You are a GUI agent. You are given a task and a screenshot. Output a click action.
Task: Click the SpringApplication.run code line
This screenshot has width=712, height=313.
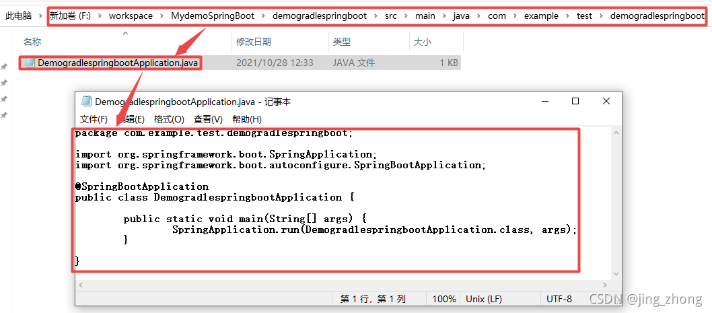pyautogui.click(x=374, y=230)
